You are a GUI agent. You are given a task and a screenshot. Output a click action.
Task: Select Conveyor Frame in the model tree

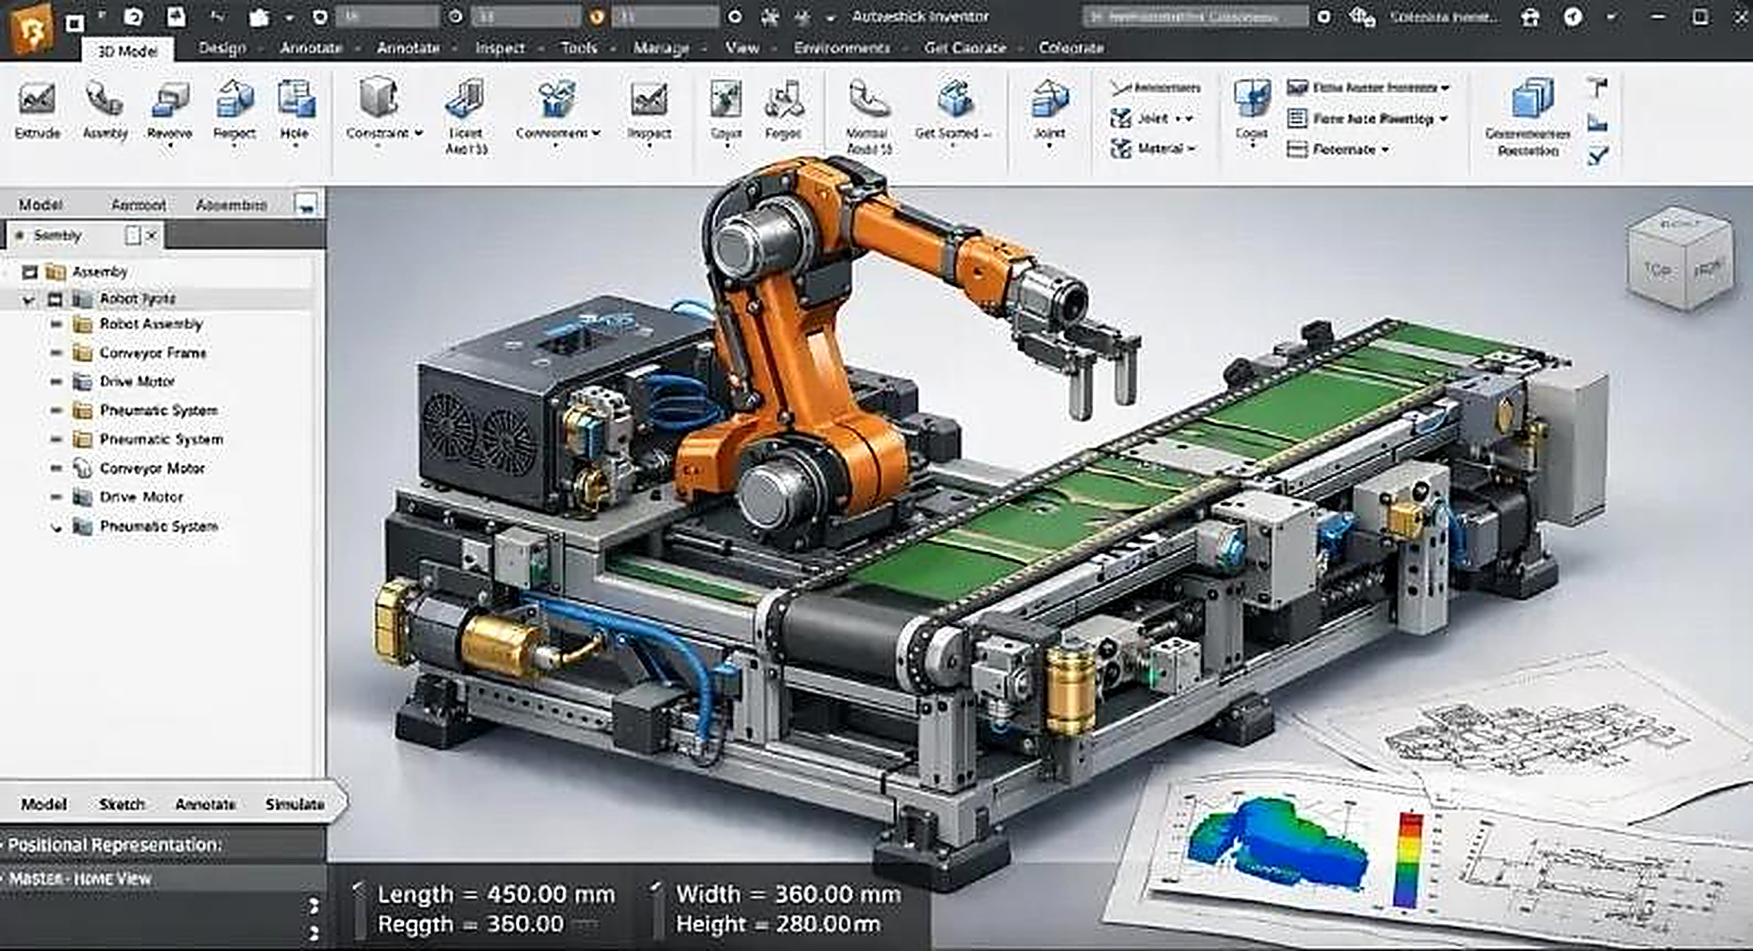tap(153, 353)
